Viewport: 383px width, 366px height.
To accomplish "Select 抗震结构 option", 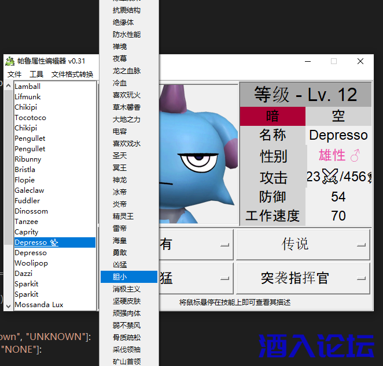I will coord(129,10).
